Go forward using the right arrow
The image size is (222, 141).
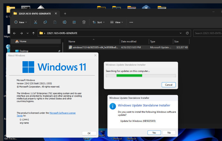point(21,33)
